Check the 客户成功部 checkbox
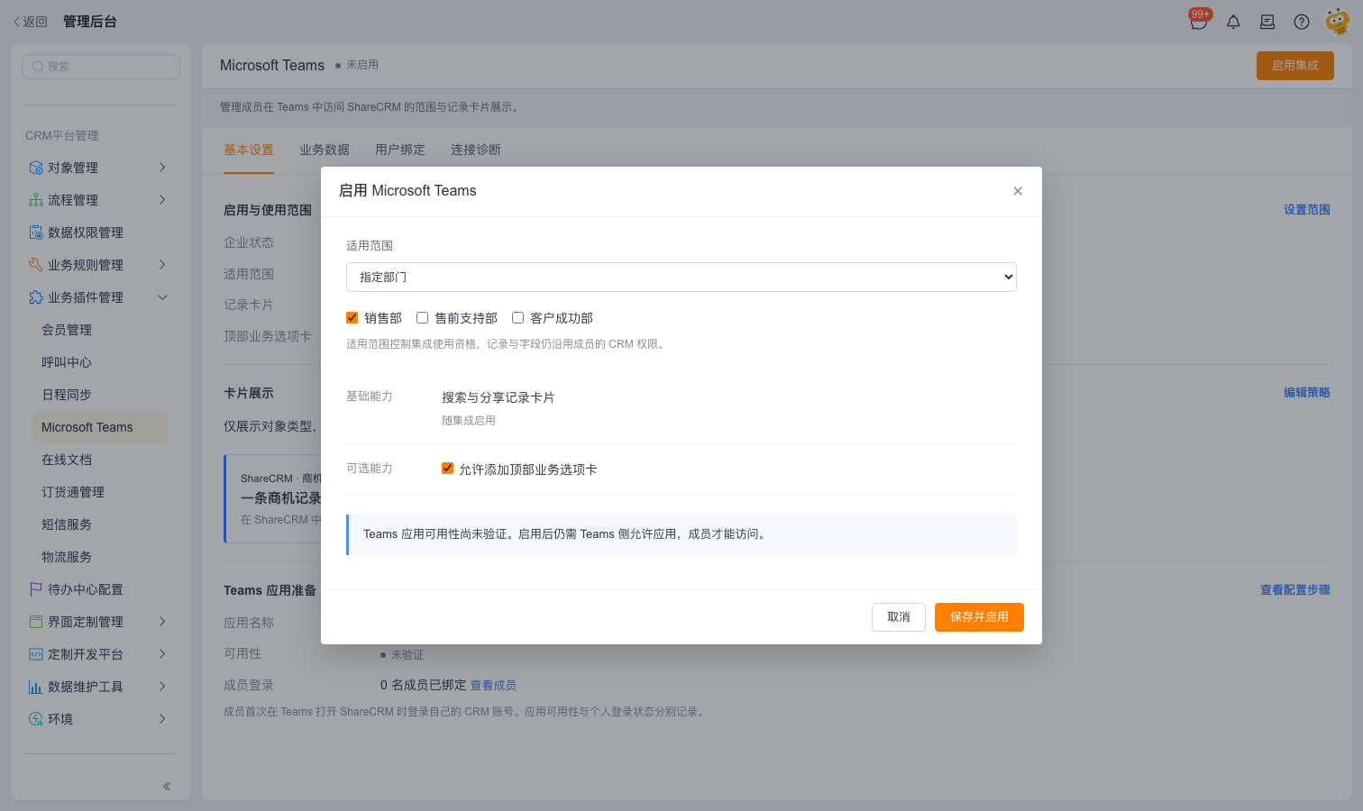 coord(517,318)
